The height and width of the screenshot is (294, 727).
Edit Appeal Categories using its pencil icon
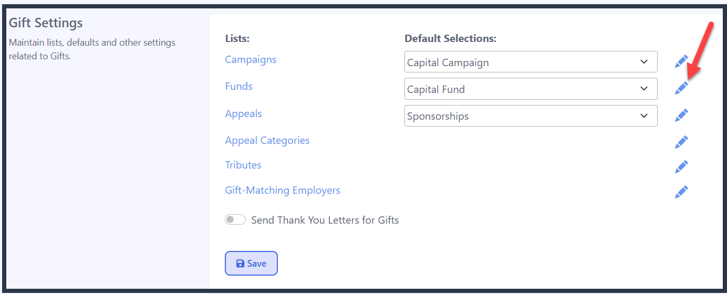click(x=681, y=142)
